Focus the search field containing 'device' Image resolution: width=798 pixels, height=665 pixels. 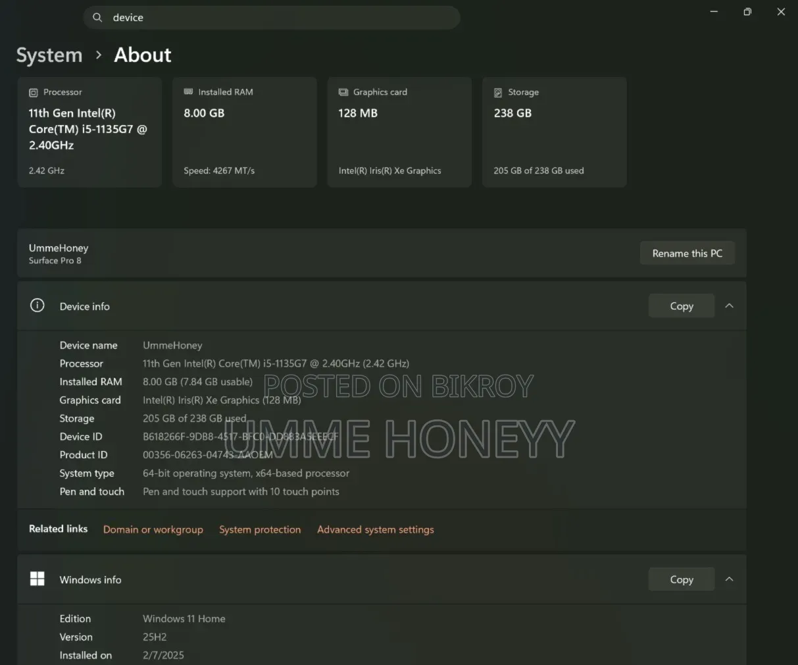point(271,18)
